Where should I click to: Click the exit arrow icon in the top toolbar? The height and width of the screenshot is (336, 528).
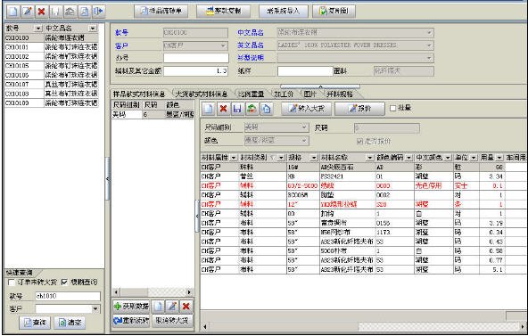pos(98,12)
